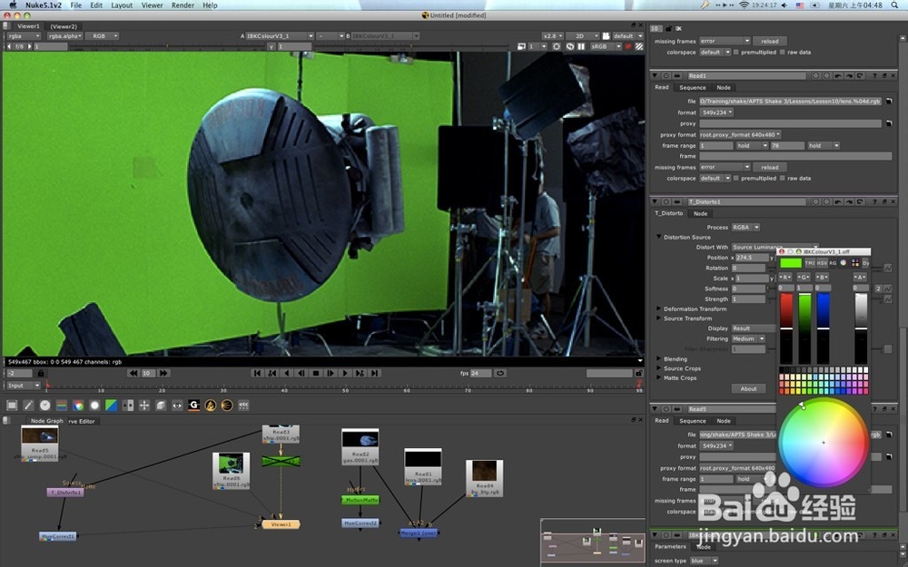Adjust the red channel slider bar
Screen dimensions: 908x567
785,328
